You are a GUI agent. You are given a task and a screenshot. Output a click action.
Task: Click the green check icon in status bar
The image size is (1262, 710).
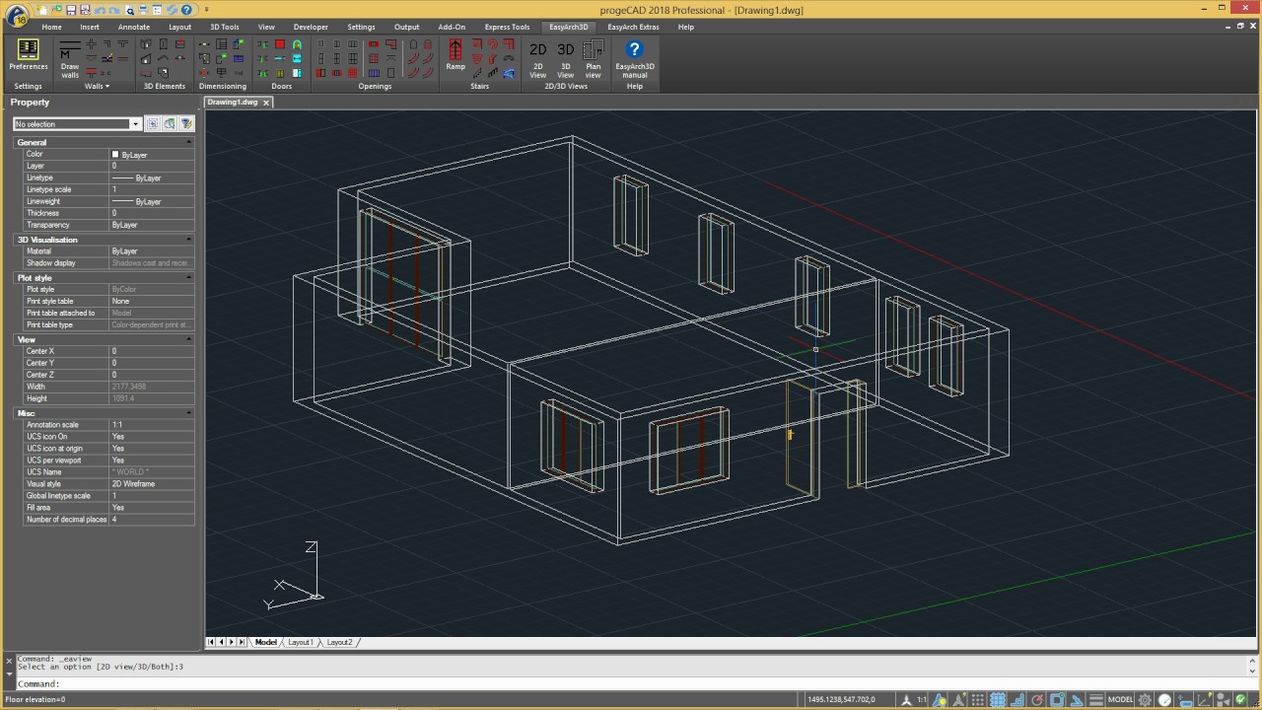click(x=1240, y=700)
